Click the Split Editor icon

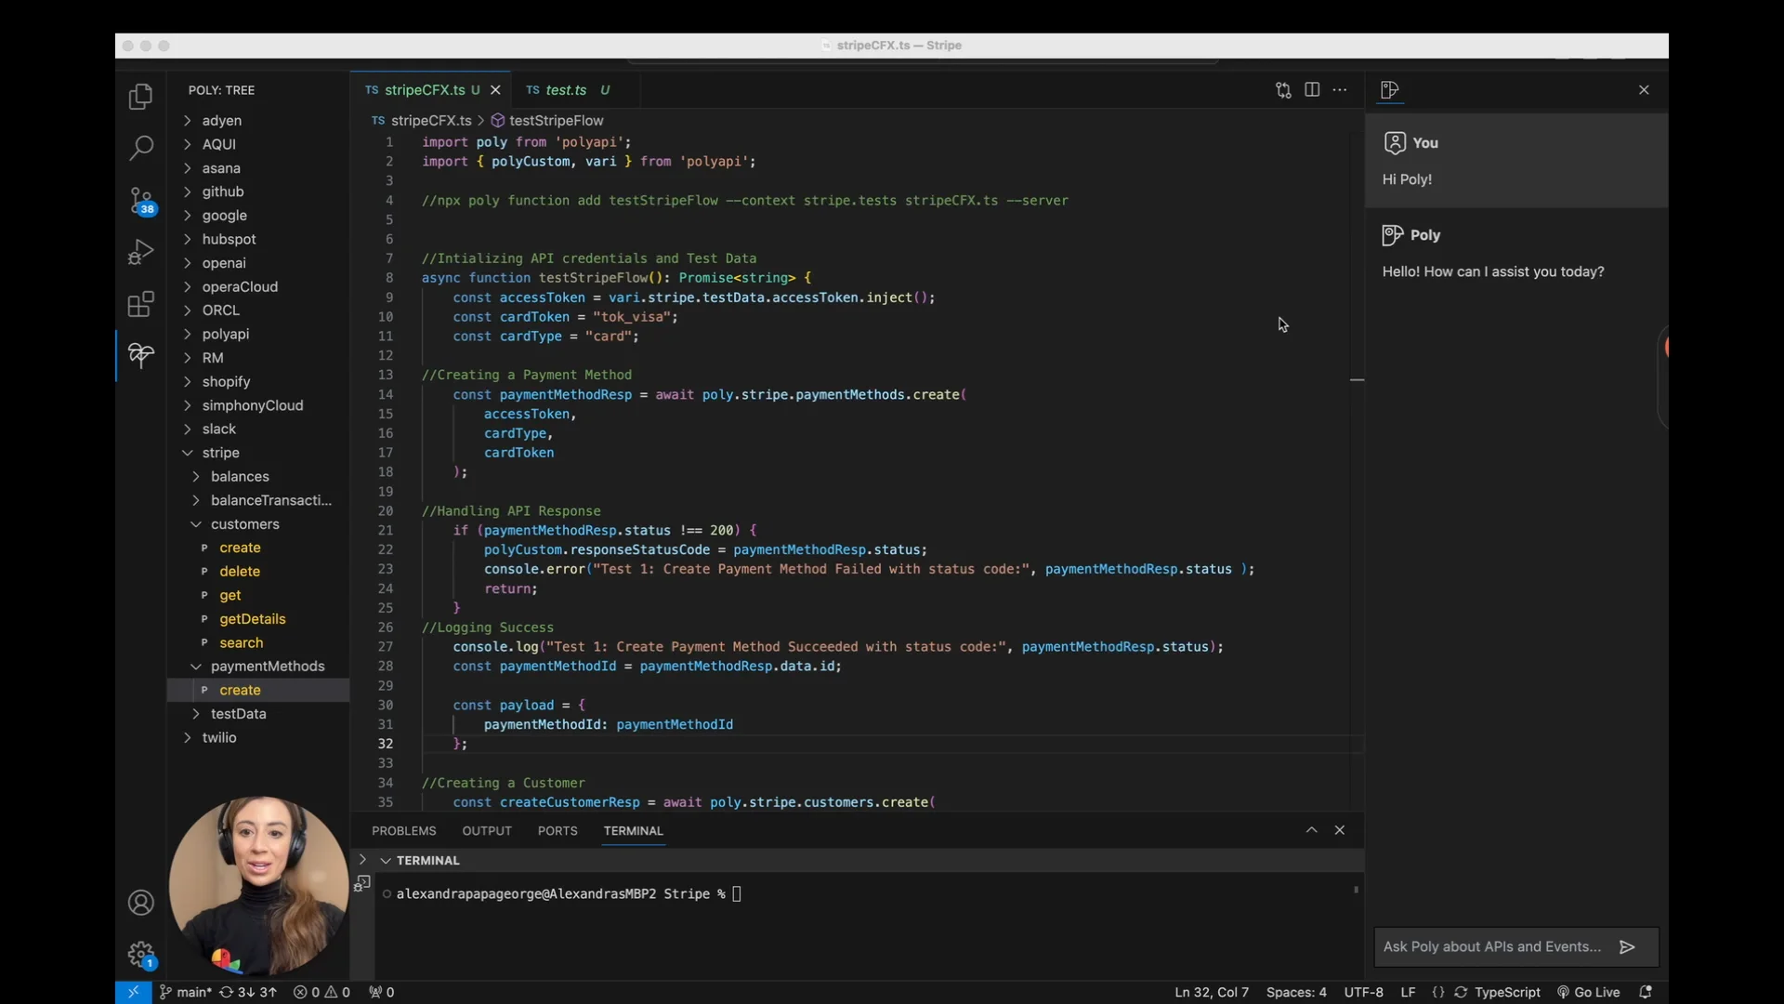(x=1312, y=89)
